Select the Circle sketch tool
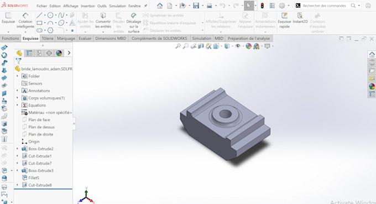The width and height of the screenshot is (376, 204). pyautogui.click(x=50, y=15)
